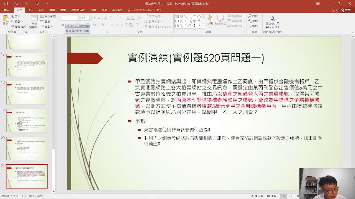Image resolution: width=355 pixels, height=199 pixels.
Task: Select slide 19 thumbnail
Action: [x=27, y=121]
